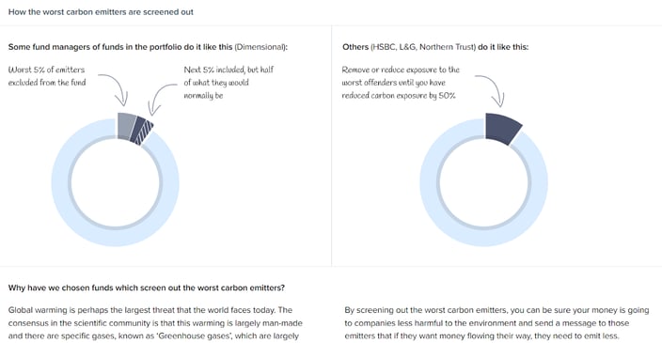Click the curved arrow under 'Worst 5% of emitters'
Screen dimensions: 662x343
click(x=114, y=89)
